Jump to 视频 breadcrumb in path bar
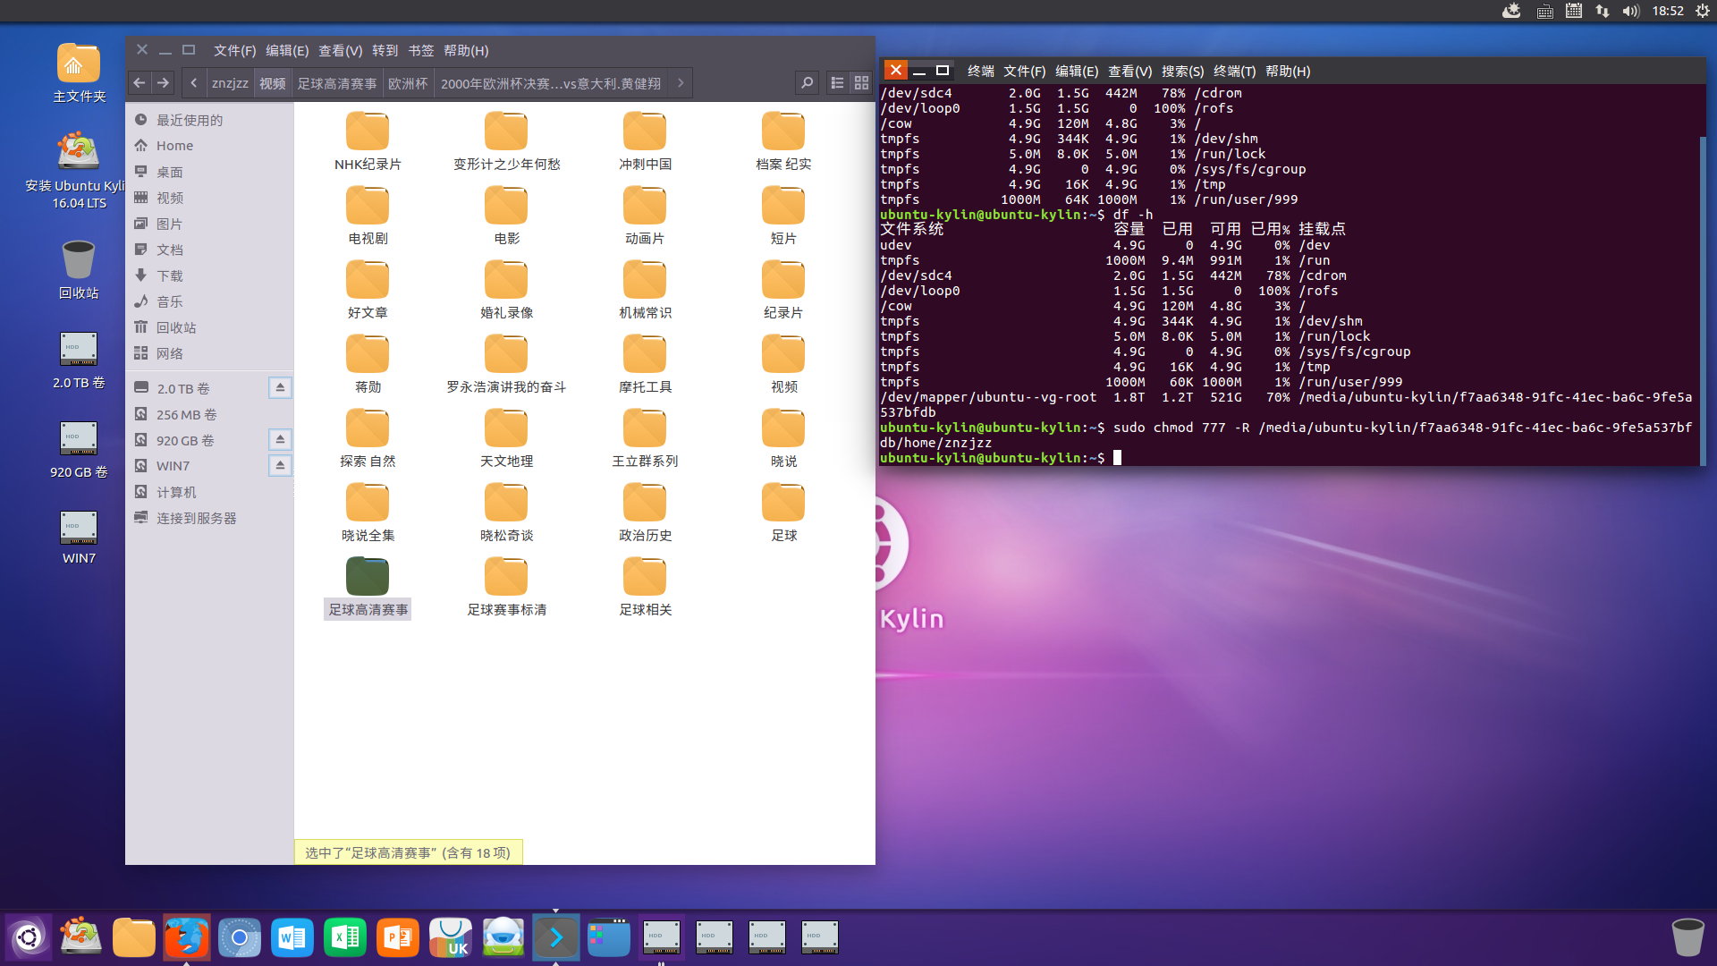 coord(273,83)
